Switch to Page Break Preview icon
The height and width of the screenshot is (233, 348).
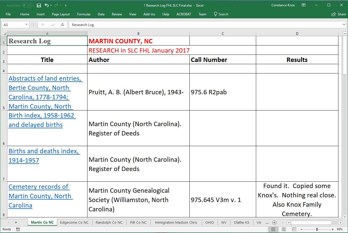[x=294, y=229]
